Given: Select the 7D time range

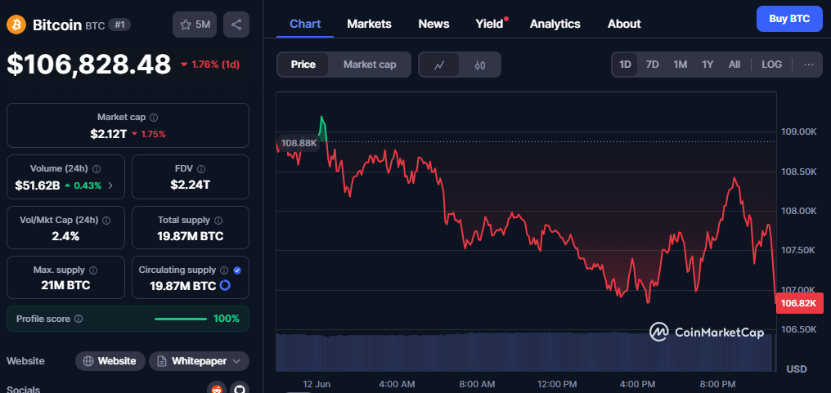Looking at the screenshot, I should coord(653,65).
